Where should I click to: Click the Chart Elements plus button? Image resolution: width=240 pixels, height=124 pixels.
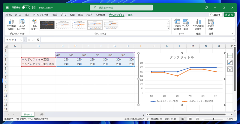[230, 55]
